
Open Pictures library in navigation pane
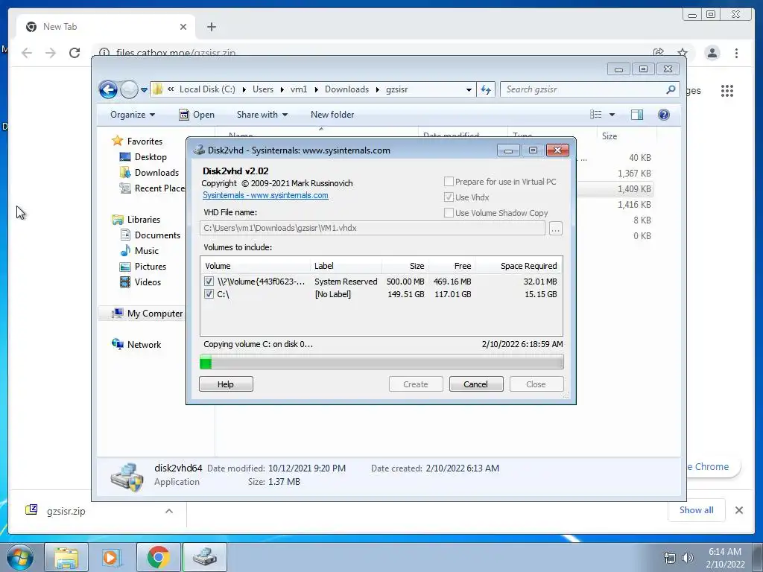tap(150, 266)
